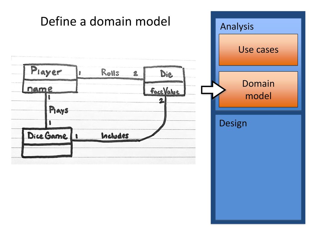Viewport: 309px width, 232px height.
Task: Click the "Dice Game" class name
Action: point(47,136)
